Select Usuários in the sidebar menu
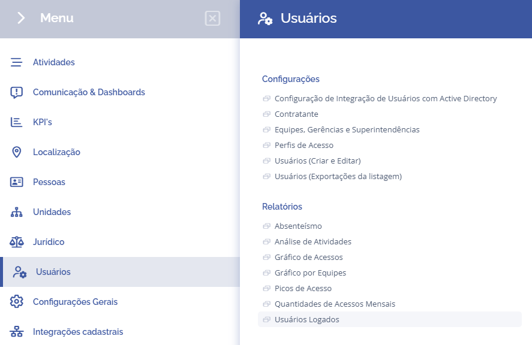Screen dimensions: 532x345 (x=53, y=272)
